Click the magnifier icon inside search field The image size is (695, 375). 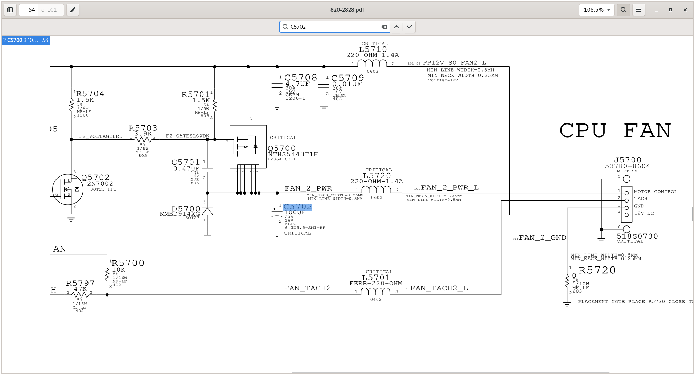pos(285,27)
